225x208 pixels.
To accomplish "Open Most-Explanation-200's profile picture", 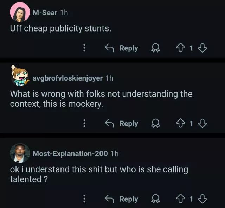I will coord(20,153).
